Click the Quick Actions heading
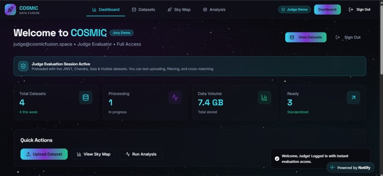383x176 pixels. pyautogui.click(x=37, y=140)
